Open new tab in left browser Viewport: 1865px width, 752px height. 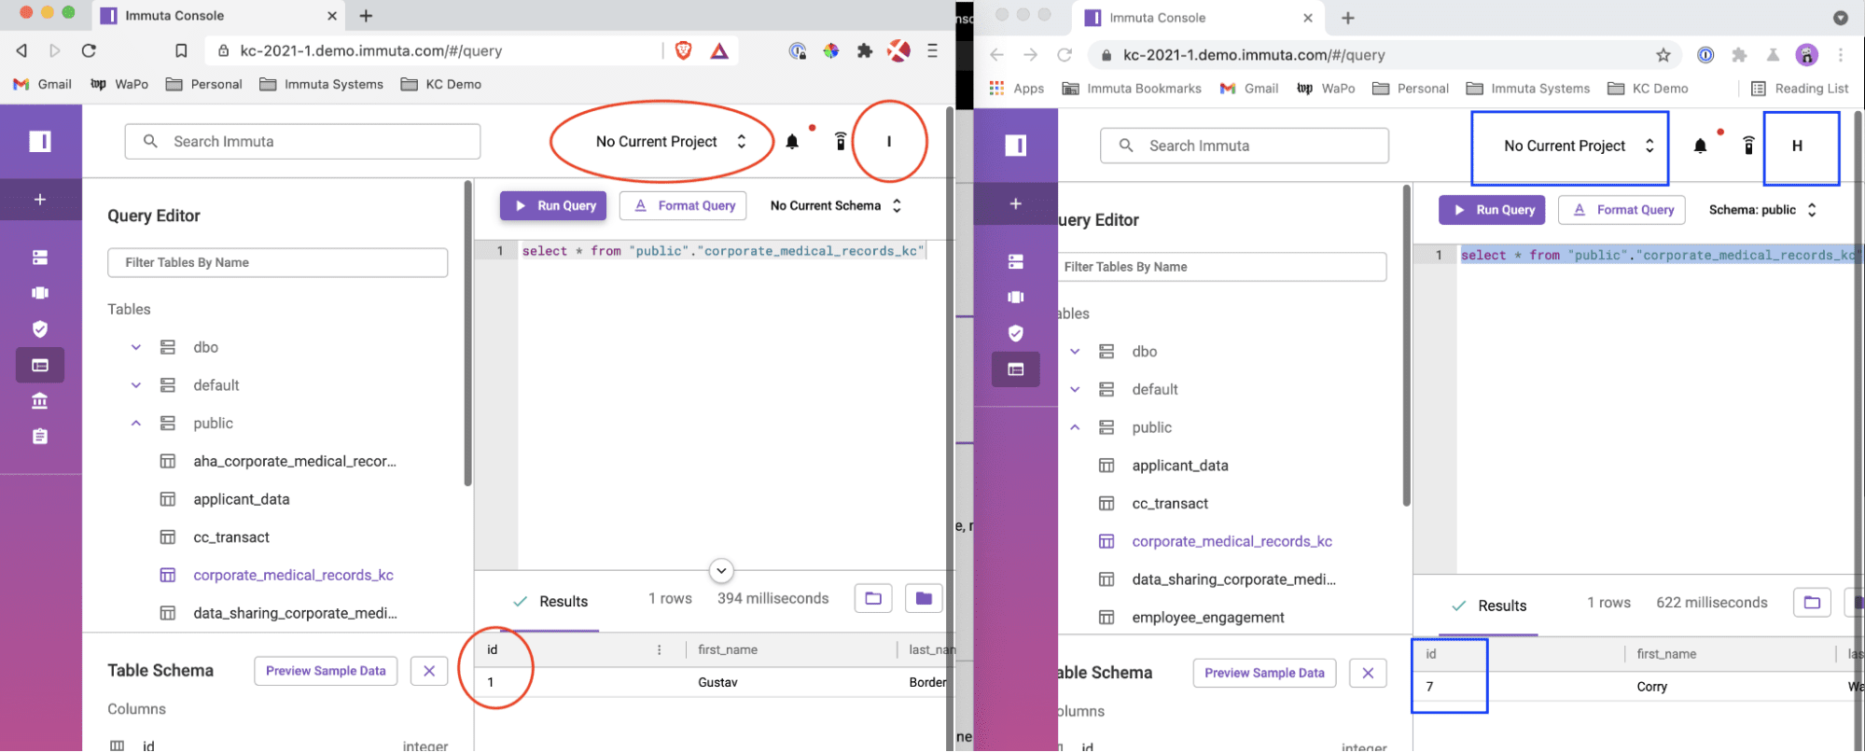pos(367,16)
